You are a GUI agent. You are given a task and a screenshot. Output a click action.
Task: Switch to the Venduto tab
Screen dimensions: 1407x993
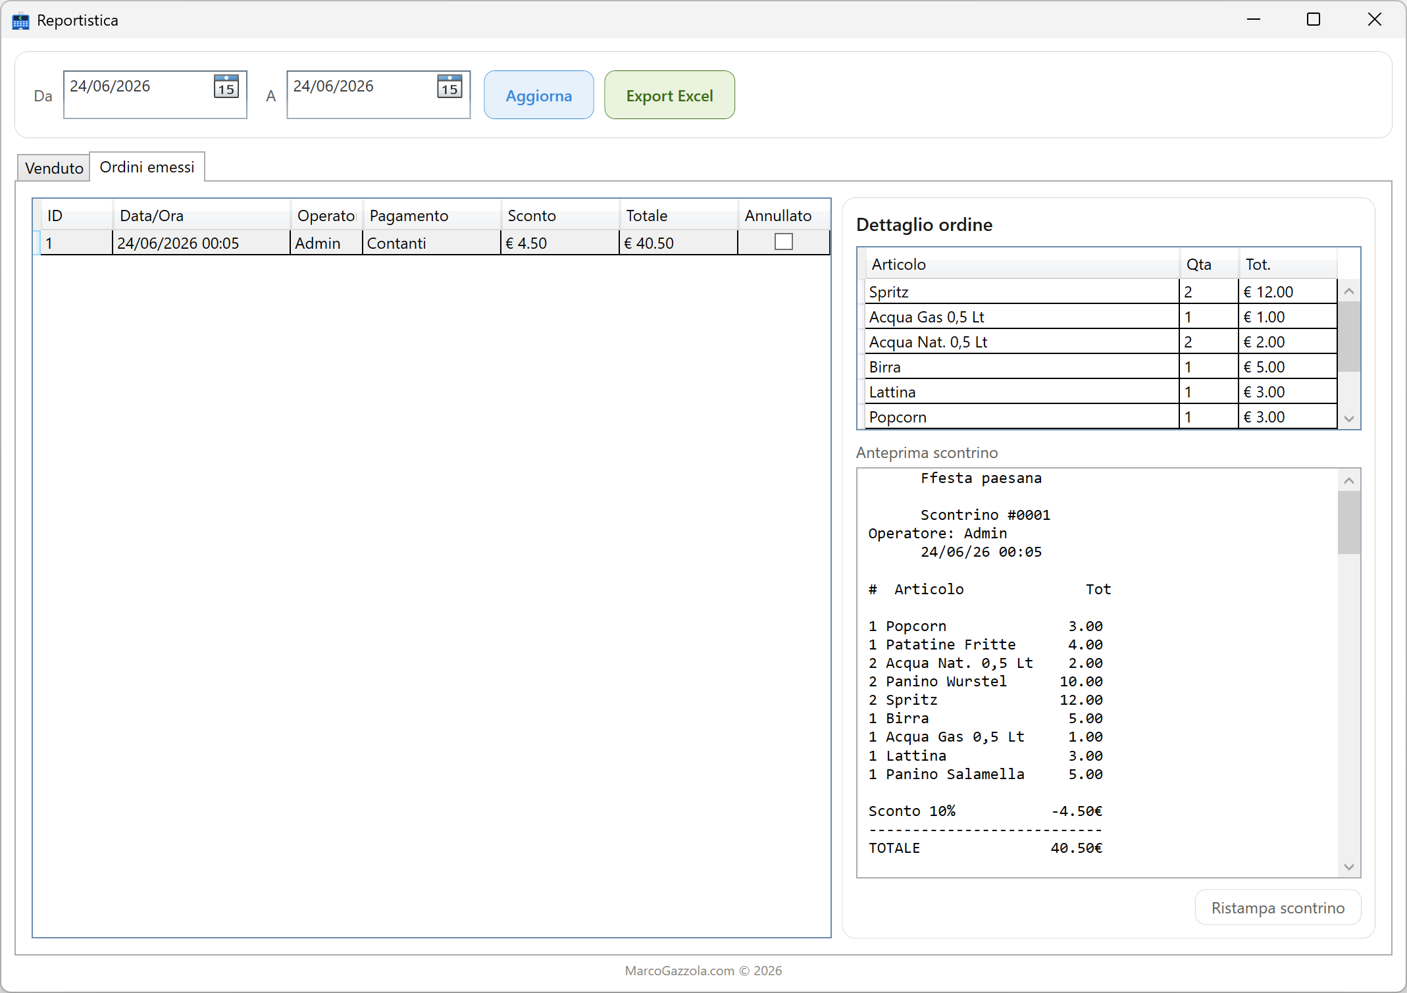[x=54, y=168]
